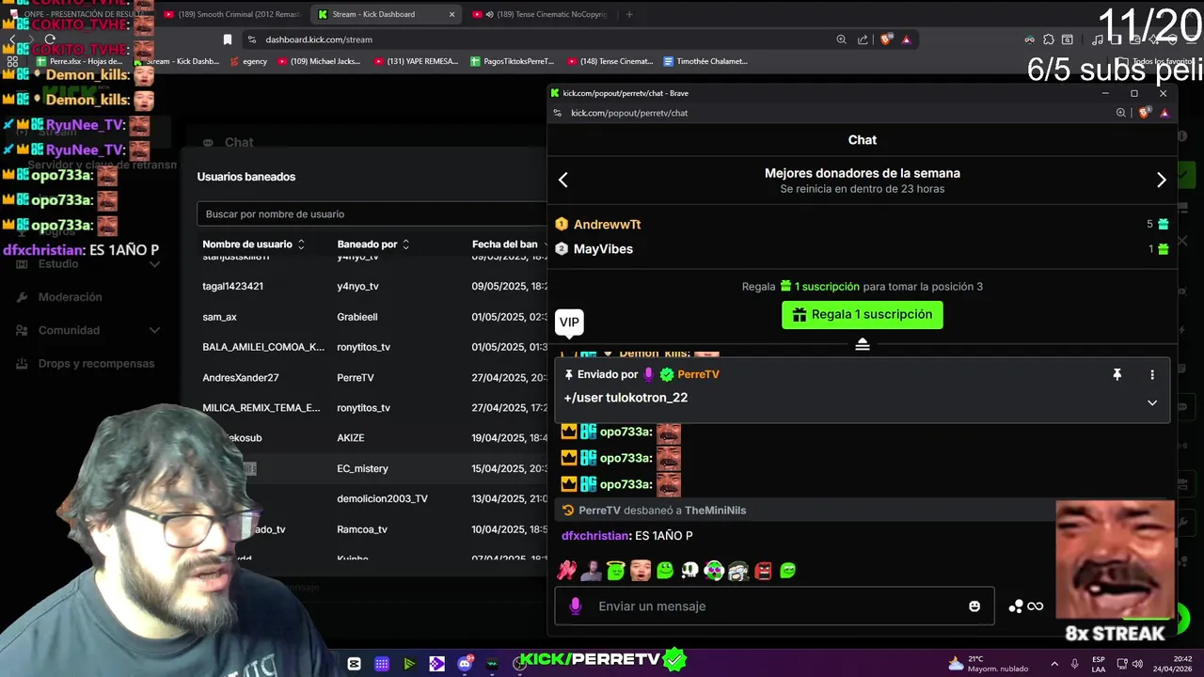Sort by Nombre de usuario column

tap(254, 244)
